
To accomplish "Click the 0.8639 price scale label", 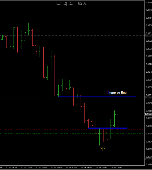I will [x=149, y=111].
